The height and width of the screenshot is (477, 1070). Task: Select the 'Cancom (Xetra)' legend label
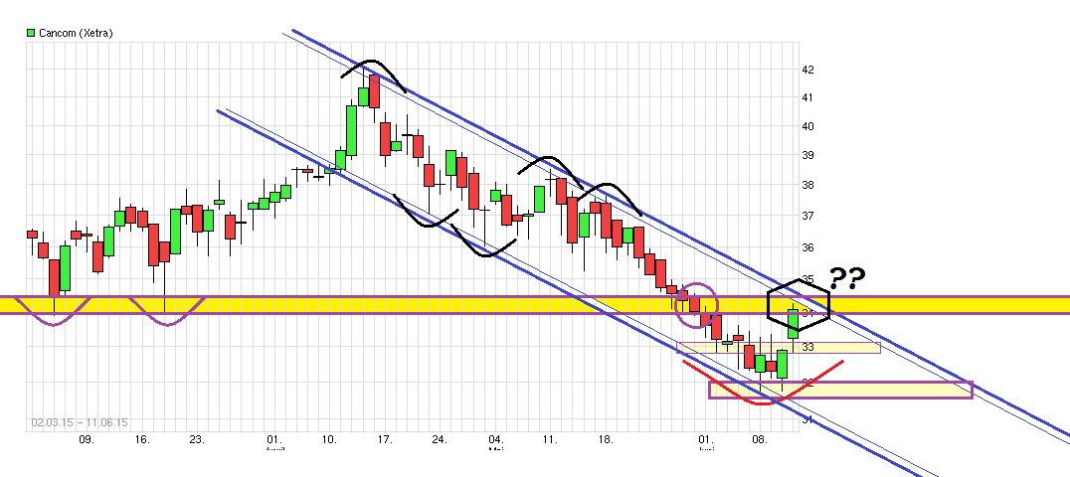[75, 33]
